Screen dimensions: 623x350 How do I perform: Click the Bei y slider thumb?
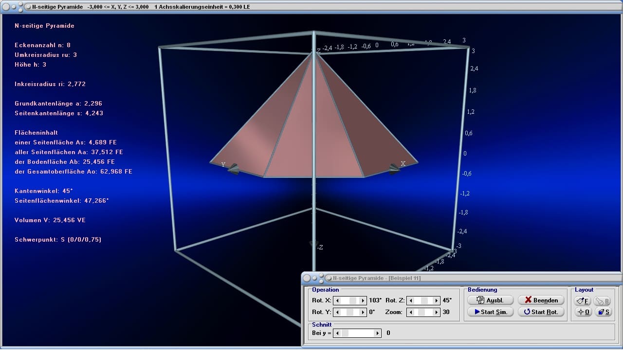(x=345, y=333)
